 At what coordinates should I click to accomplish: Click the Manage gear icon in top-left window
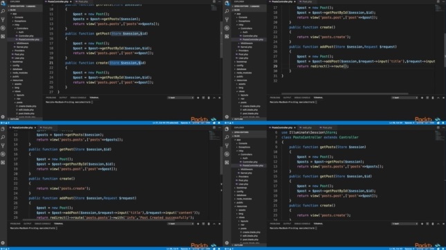tap(3, 117)
